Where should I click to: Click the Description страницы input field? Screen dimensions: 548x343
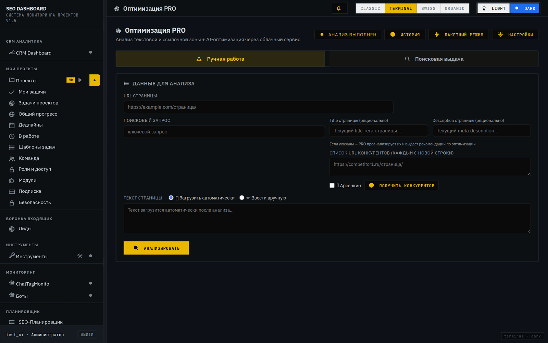tap(482, 131)
